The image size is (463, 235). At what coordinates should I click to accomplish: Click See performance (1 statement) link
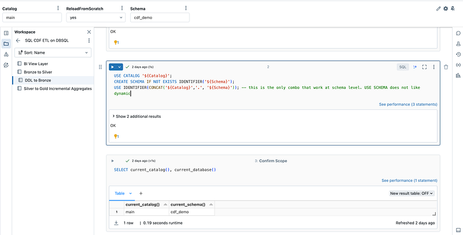coord(409,180)
